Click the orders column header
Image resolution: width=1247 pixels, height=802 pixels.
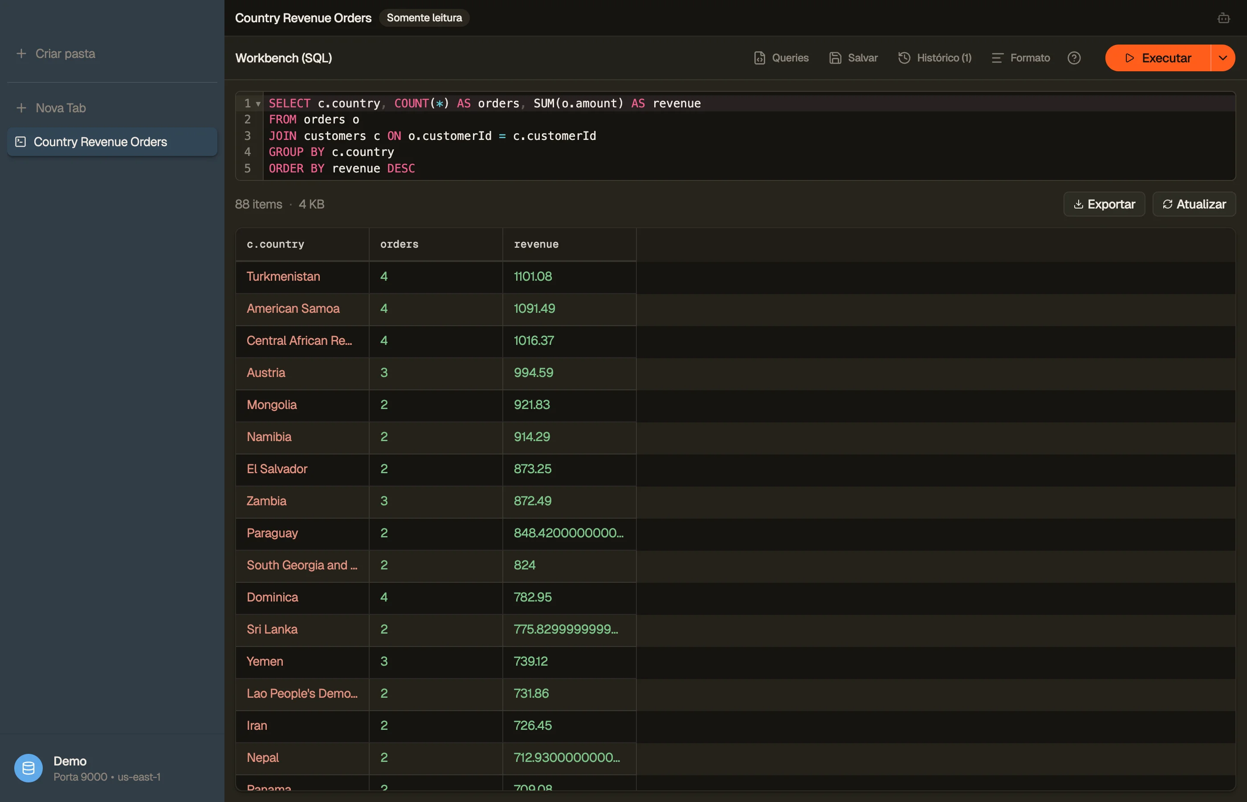436,244
